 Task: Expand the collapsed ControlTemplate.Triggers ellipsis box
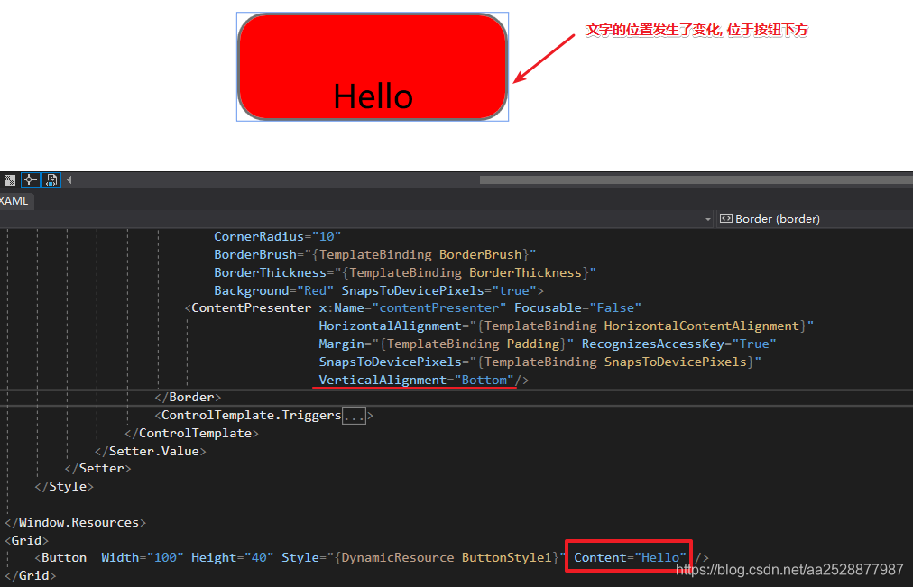354,416
